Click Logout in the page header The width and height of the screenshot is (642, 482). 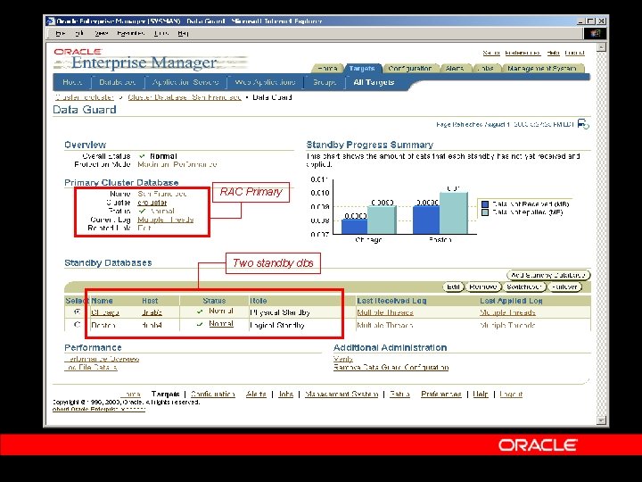click(x=574, y=53)
